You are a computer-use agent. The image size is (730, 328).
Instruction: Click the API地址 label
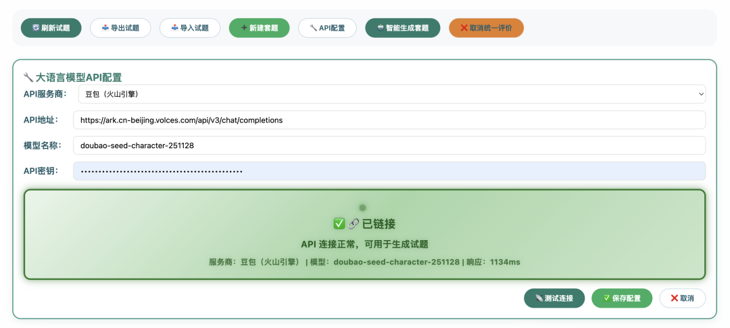coord(41,120)
